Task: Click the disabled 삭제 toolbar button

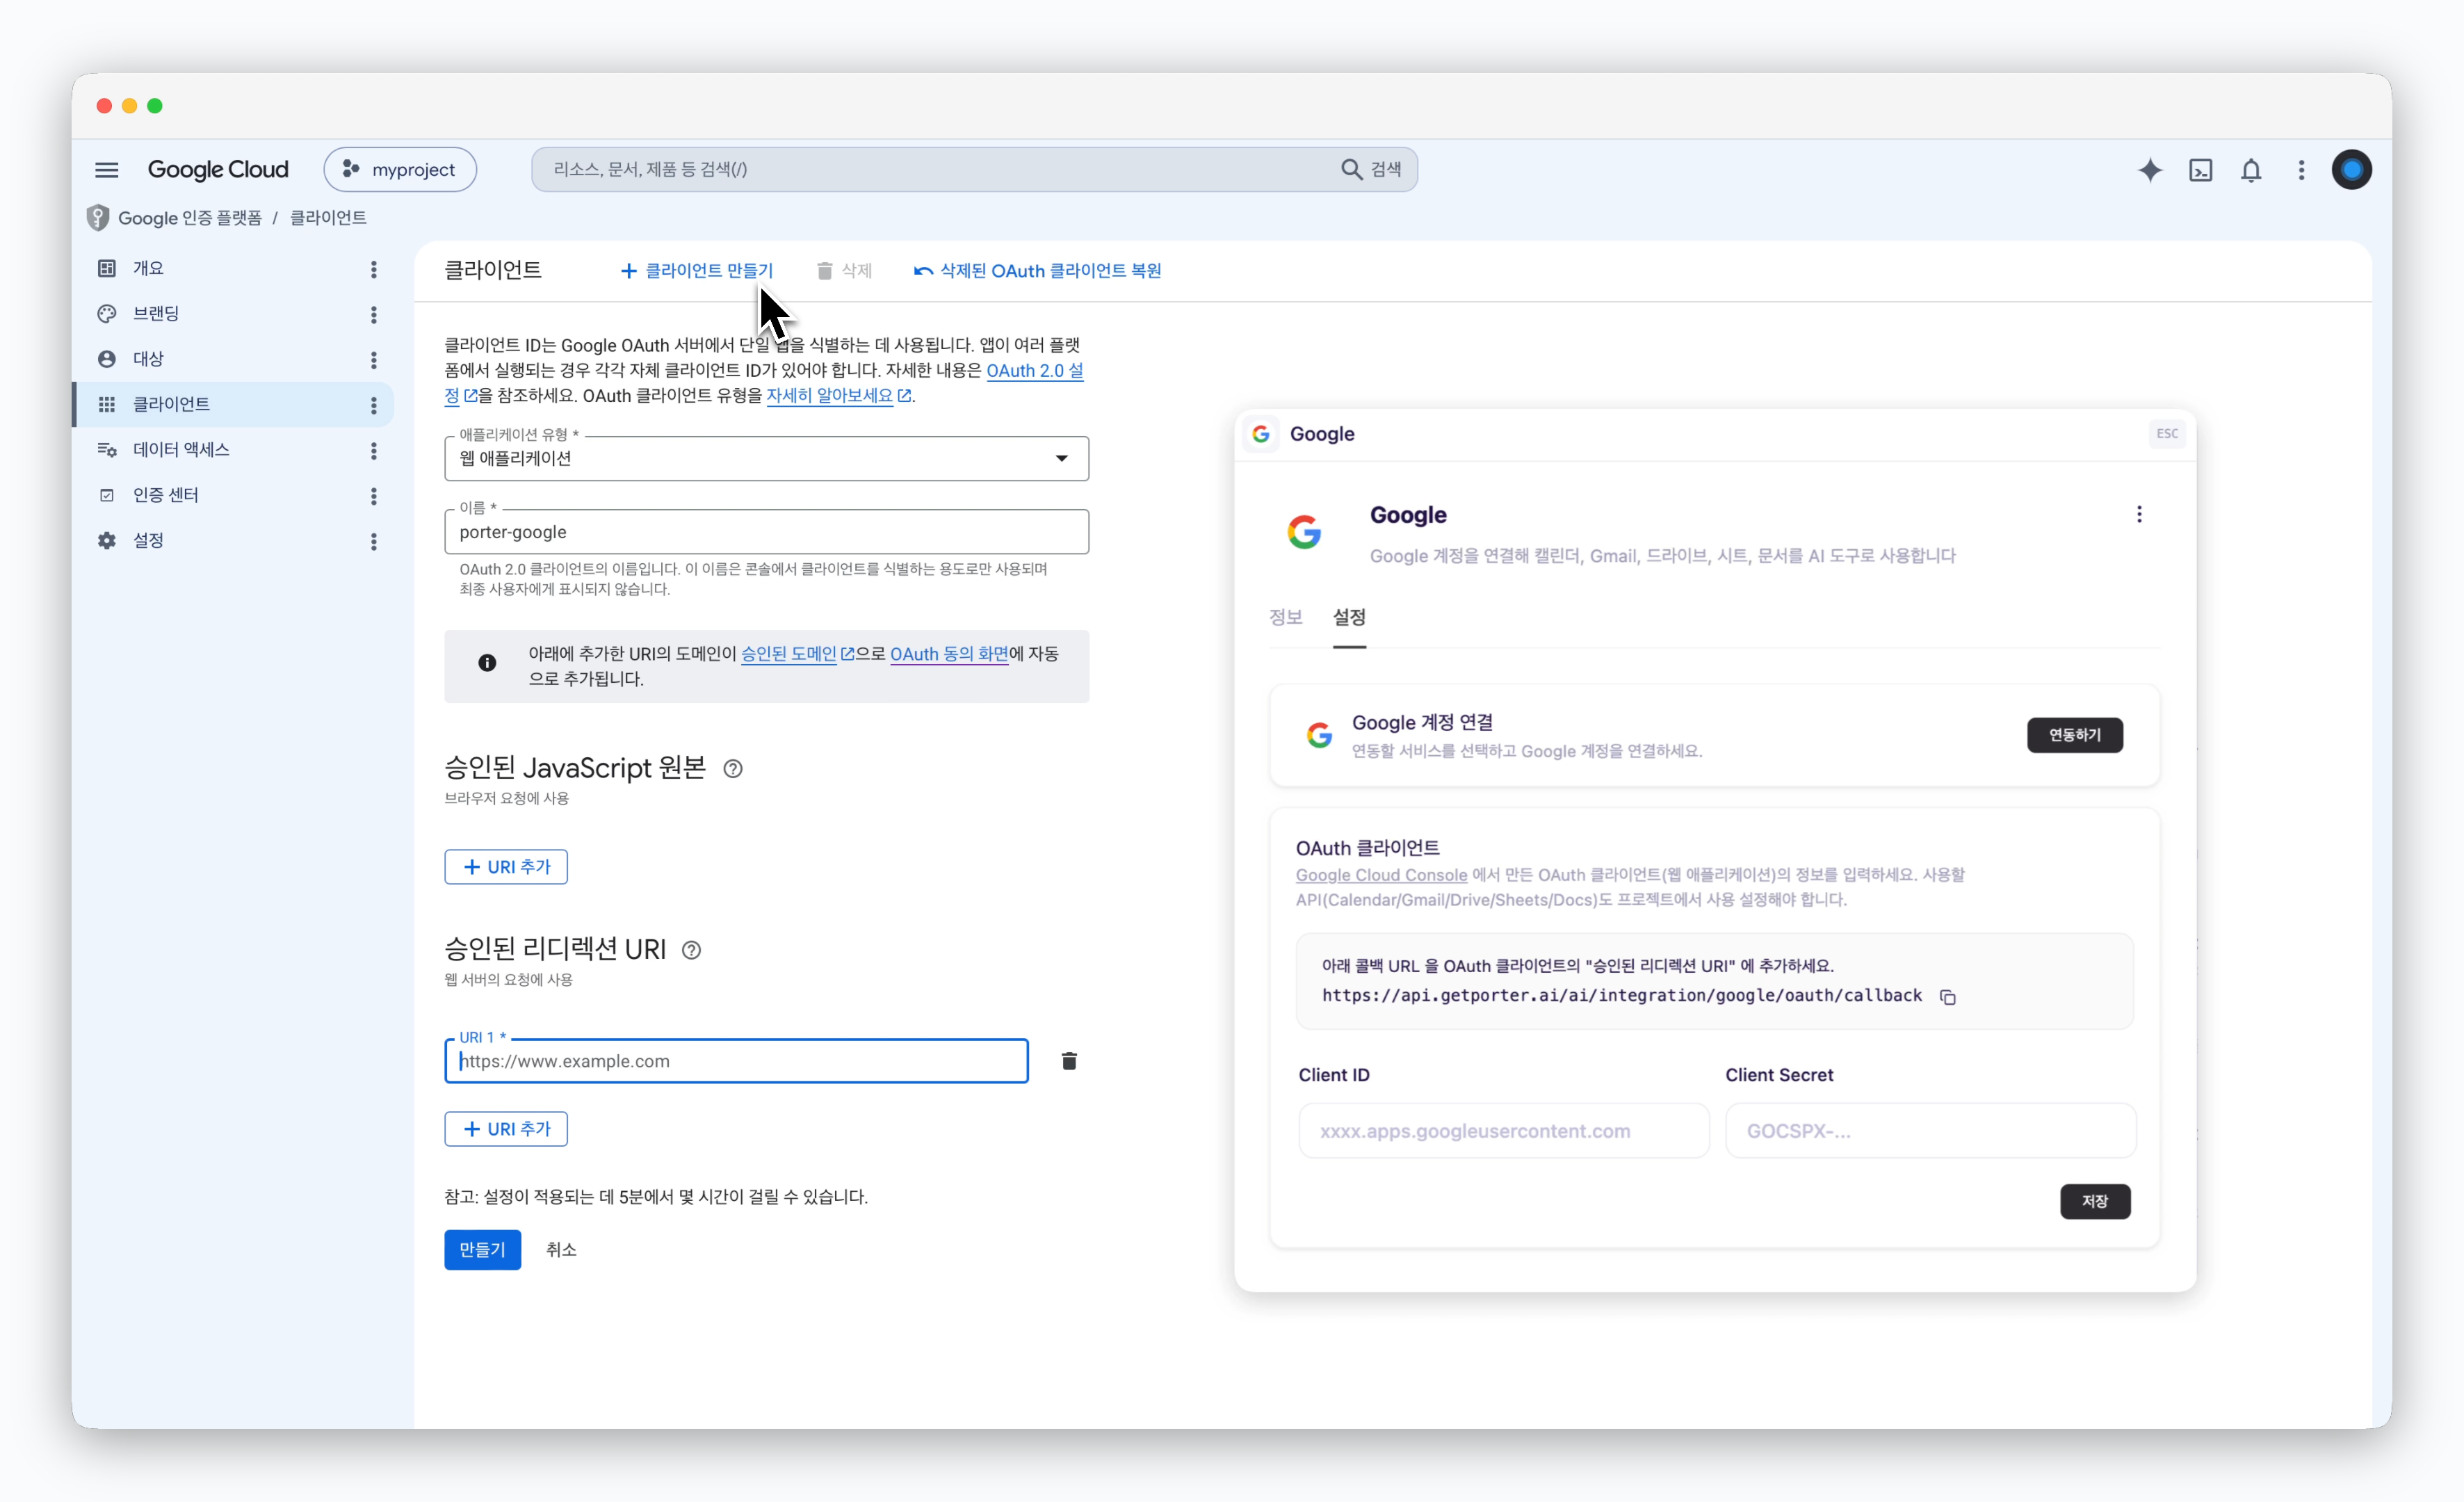Action: [844, 271]
